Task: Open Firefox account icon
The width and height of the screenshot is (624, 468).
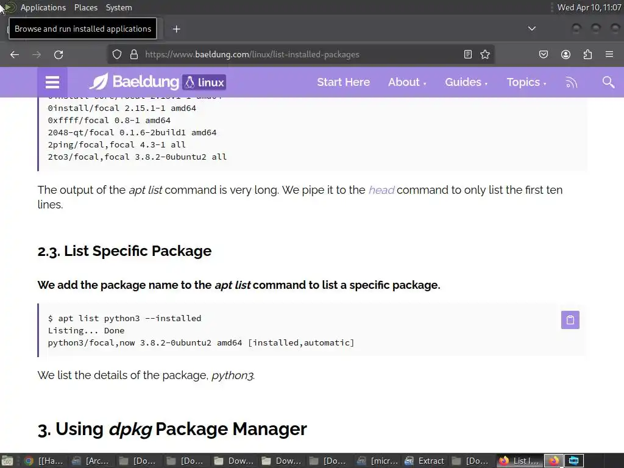Action: tap(565, 54)
